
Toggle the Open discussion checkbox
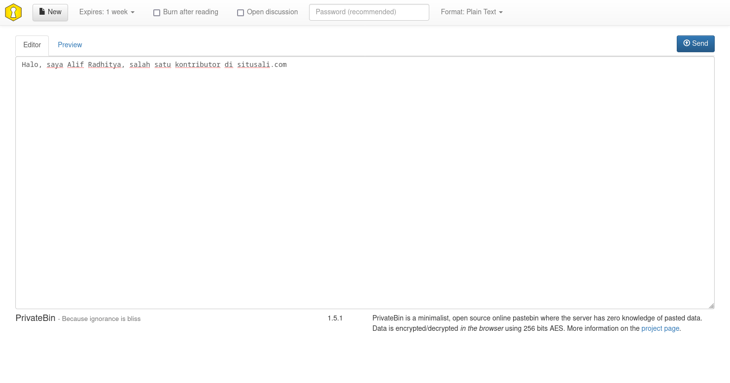[241, 13]
